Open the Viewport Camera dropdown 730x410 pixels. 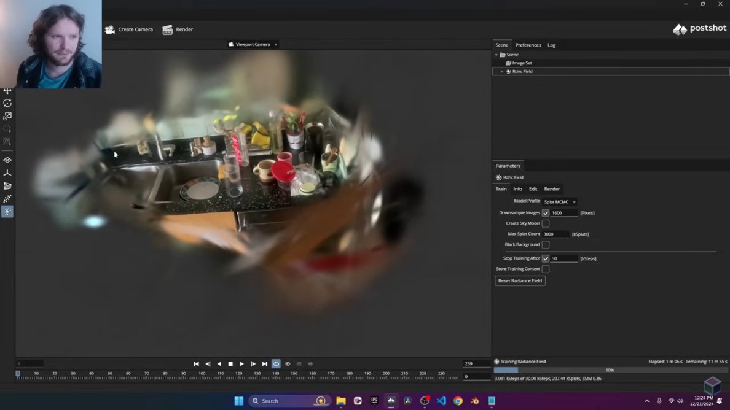(x=253, y=45)
